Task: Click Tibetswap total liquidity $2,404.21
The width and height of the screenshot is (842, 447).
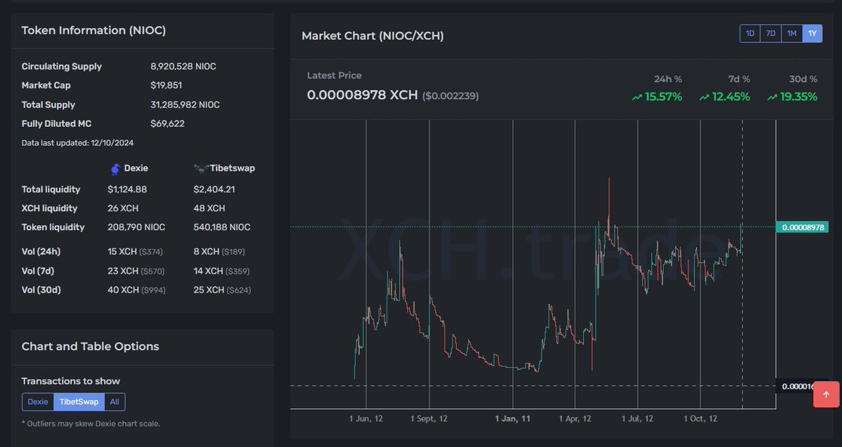Action: (213, 189)
